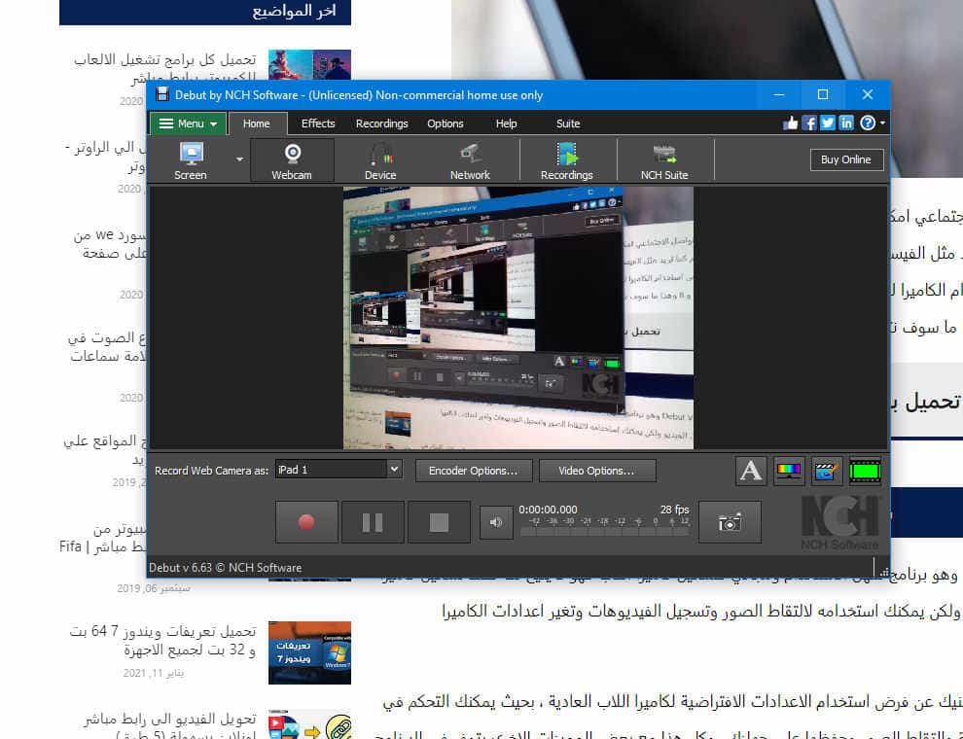Click the webcam preview image
Screen dimensions: 963x739
(518, 318)
